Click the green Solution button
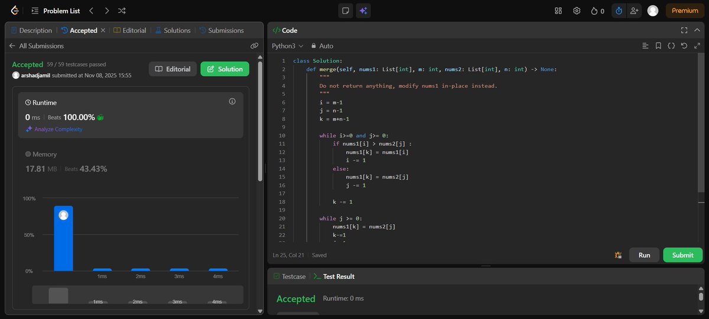 [x=225, y=69]
